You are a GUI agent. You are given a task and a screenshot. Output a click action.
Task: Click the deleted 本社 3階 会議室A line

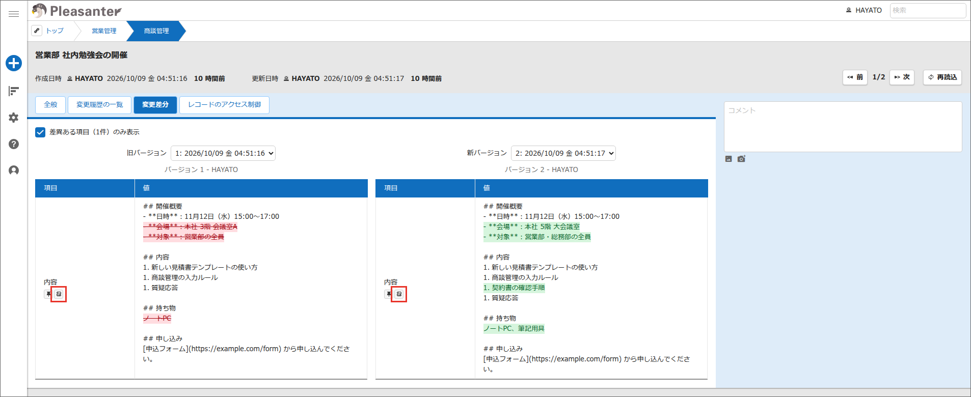click(x=190, y=227)
